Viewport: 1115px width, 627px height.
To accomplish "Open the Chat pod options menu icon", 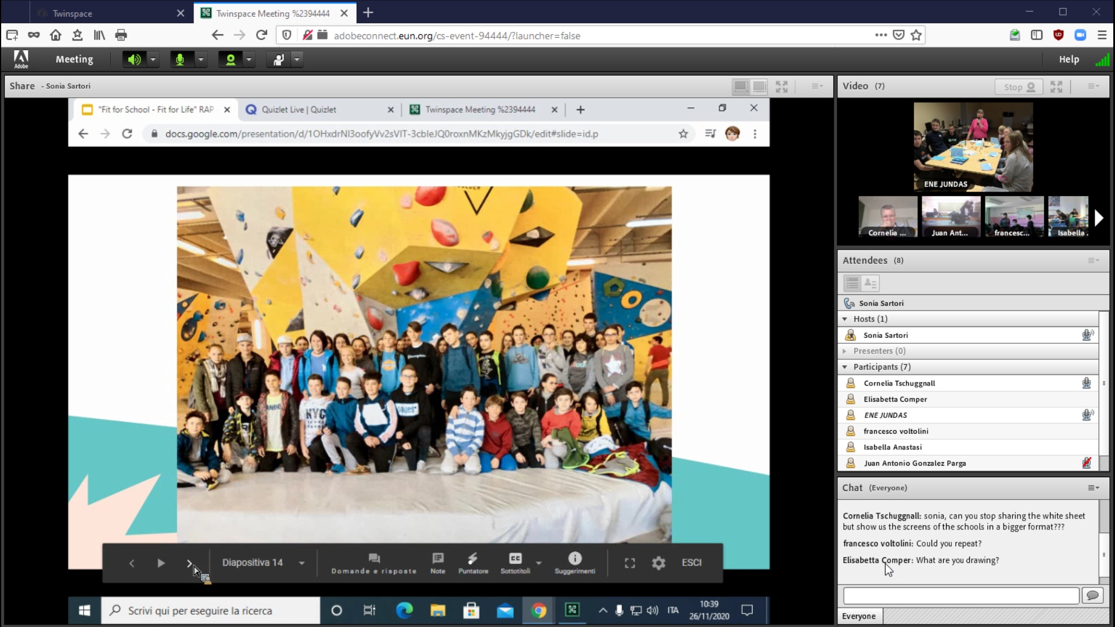I will tap(1094, 488).
